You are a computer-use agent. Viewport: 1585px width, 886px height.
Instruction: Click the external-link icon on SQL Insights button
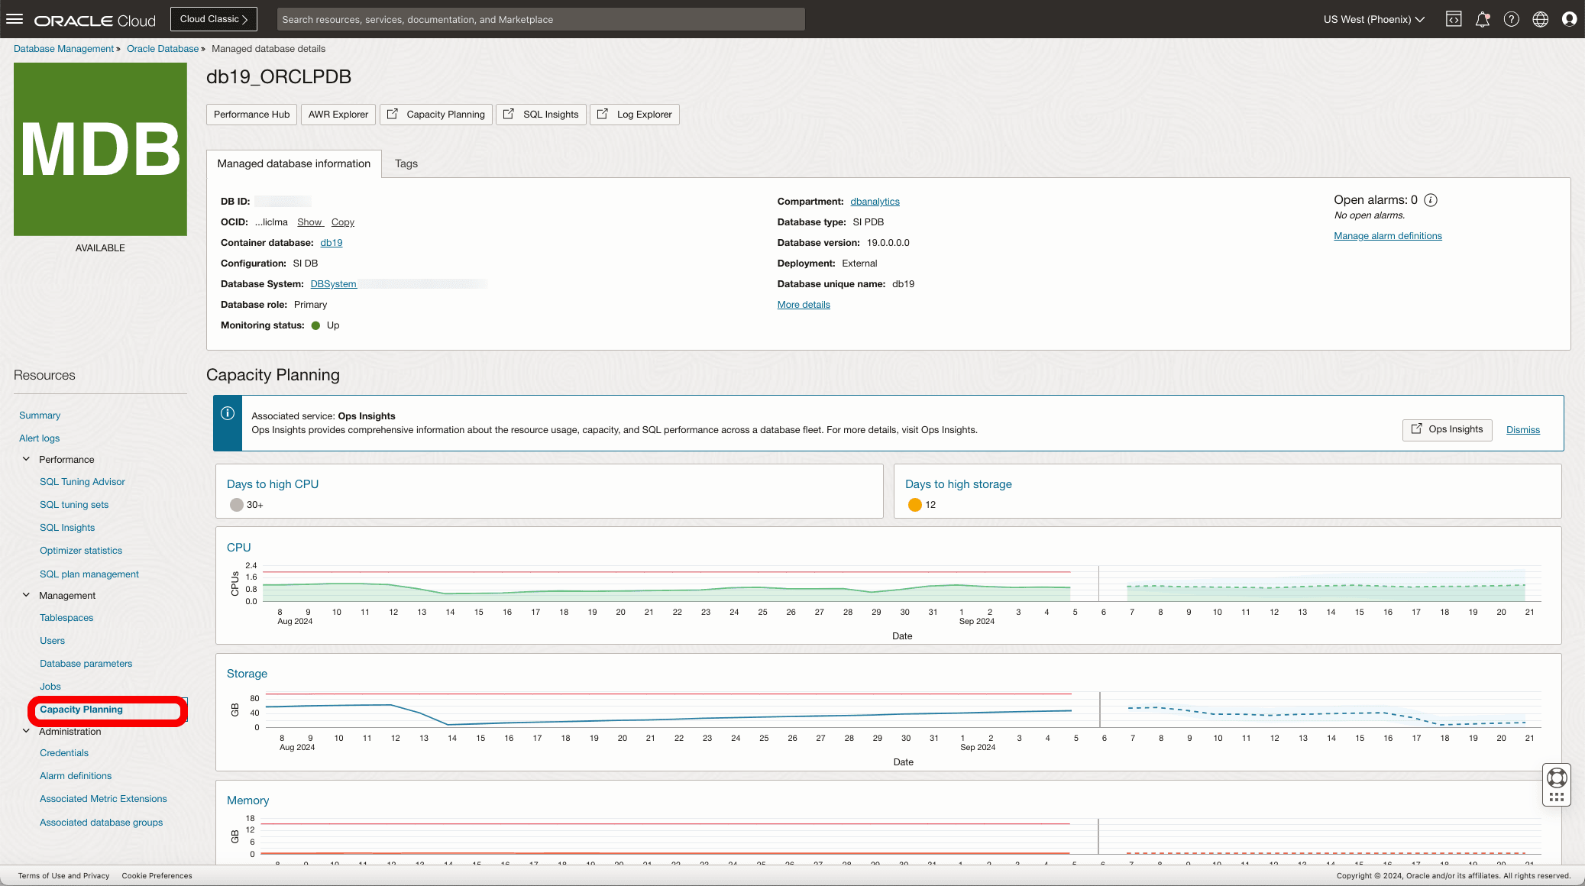coord(509,114)
